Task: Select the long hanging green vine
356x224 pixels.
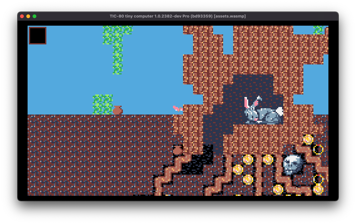Action: click(x=118, y=50)
